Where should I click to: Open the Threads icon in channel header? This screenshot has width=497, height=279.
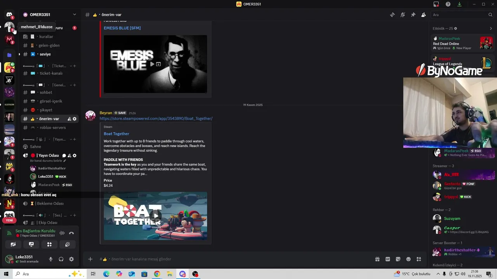click(393, 15)
